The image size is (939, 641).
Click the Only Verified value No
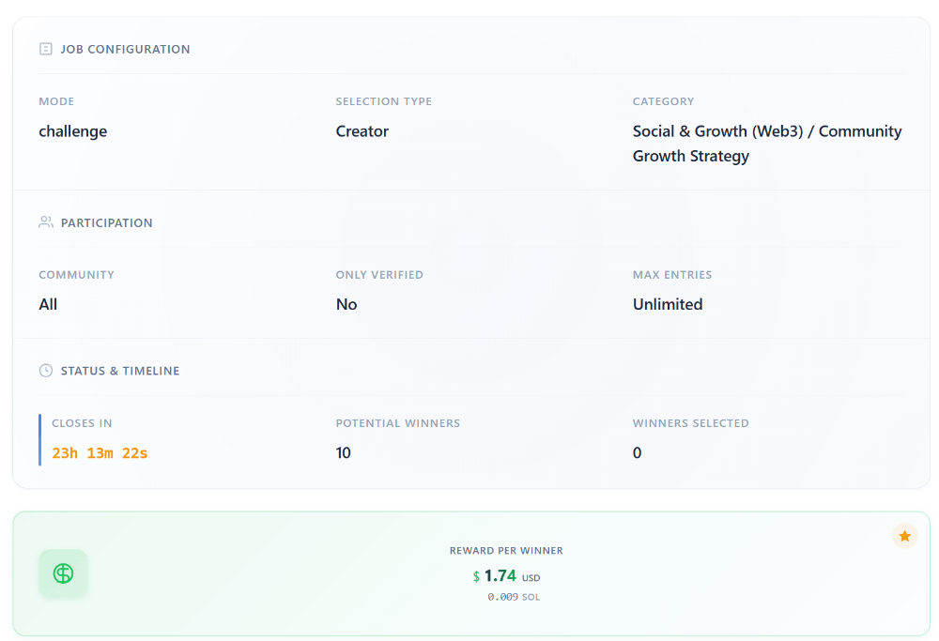point(346,304)
